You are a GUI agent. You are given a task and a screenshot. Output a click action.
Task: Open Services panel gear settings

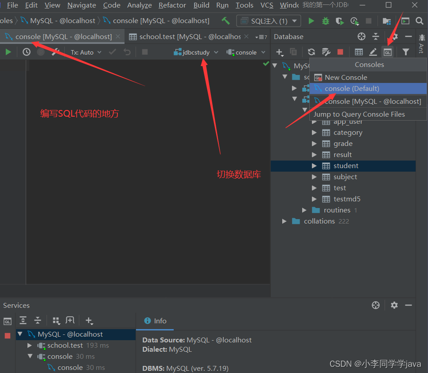pos(394,305)
